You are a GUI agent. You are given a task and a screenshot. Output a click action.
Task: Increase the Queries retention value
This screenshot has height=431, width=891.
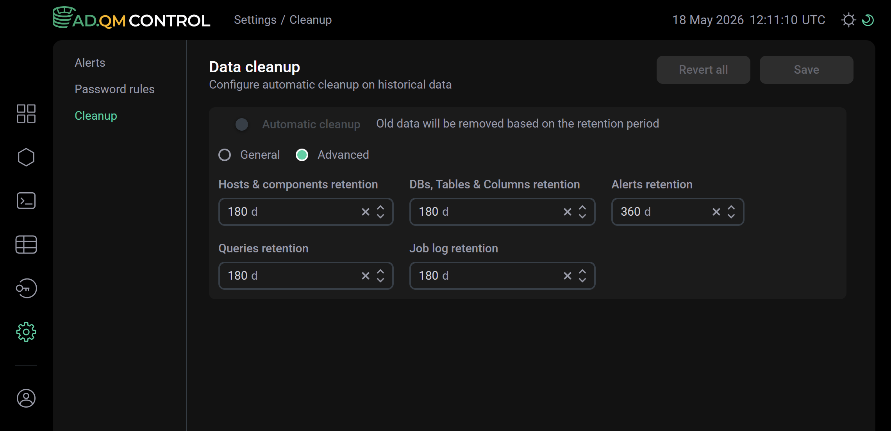[380, 272]
